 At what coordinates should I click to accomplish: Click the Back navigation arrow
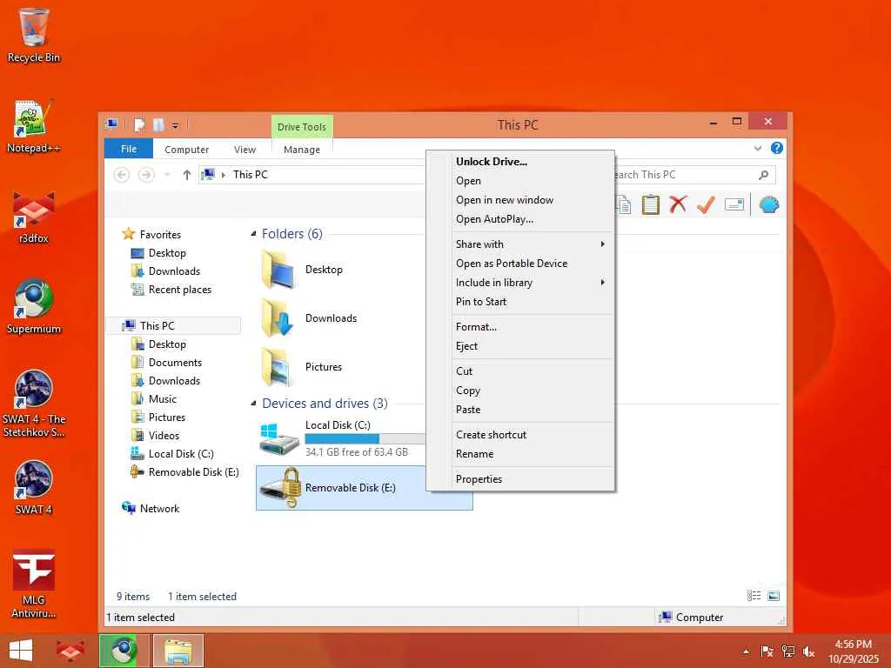click(x=122, y=174)
